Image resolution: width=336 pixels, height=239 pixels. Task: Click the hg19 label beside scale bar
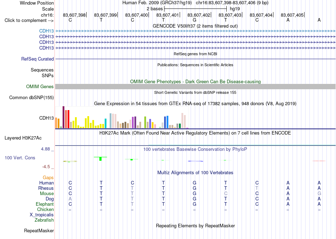tap(235, 9)
